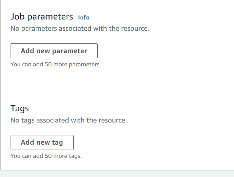
Task: Click the empty-parameters status message
Action: pos(80,28)
